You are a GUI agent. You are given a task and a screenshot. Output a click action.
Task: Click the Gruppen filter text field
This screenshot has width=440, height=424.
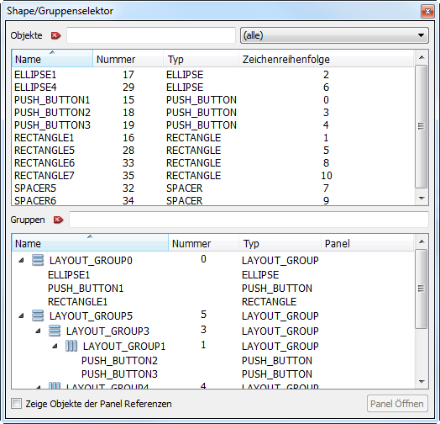point(249,220)
